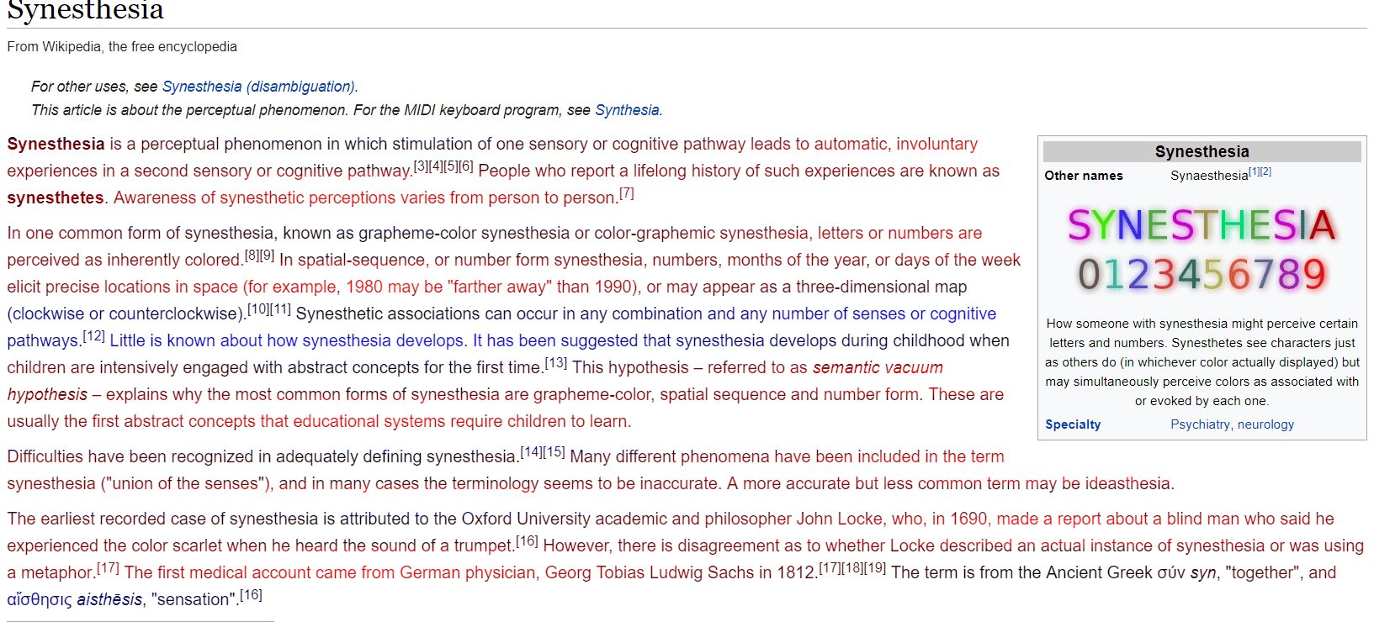Open the neurology link in the infobox
The image size is (1374, 622).
[1265, 424]
